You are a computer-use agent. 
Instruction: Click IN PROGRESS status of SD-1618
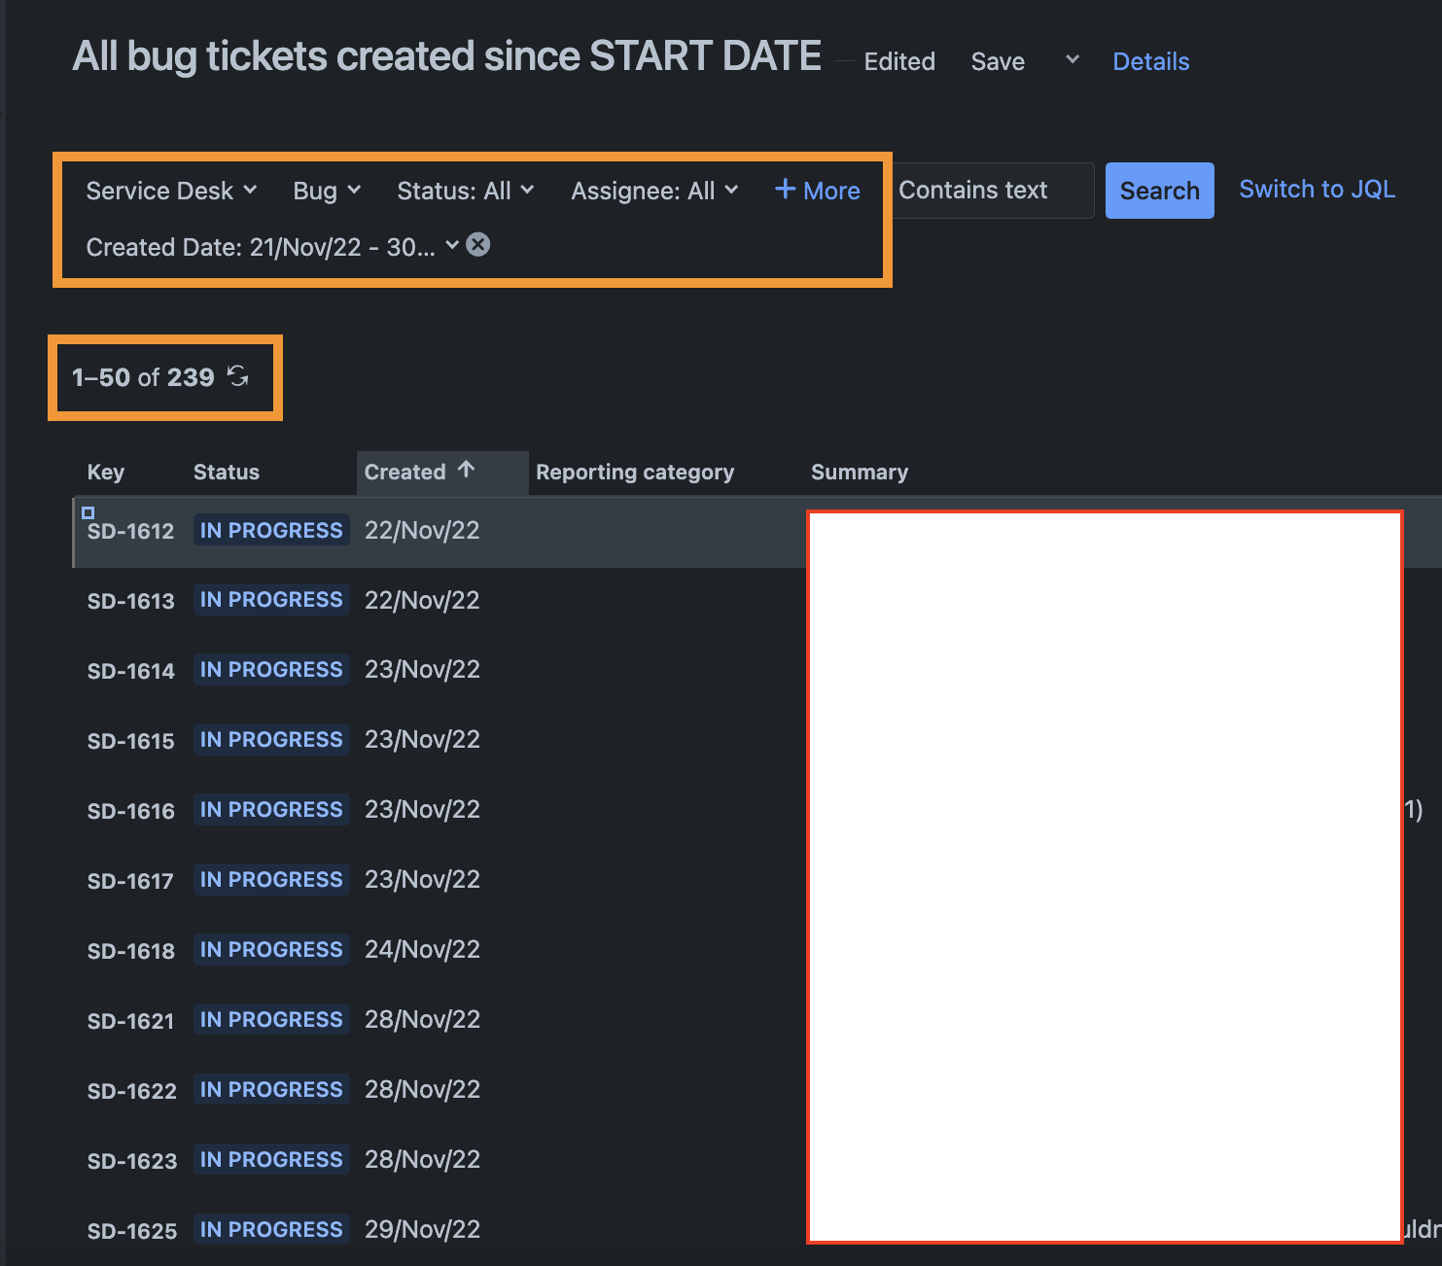[271, 949]
